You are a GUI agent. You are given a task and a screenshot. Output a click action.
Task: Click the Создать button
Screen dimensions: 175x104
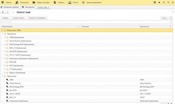pyautogui.click(x=5, y=18)
